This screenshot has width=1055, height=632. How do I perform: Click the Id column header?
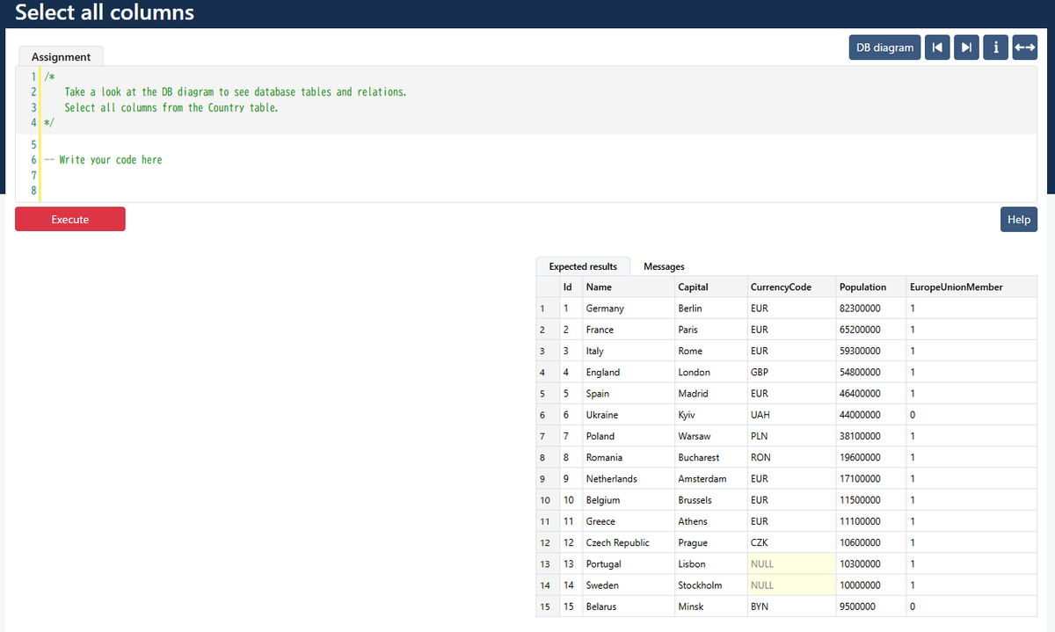pos(571,287)
